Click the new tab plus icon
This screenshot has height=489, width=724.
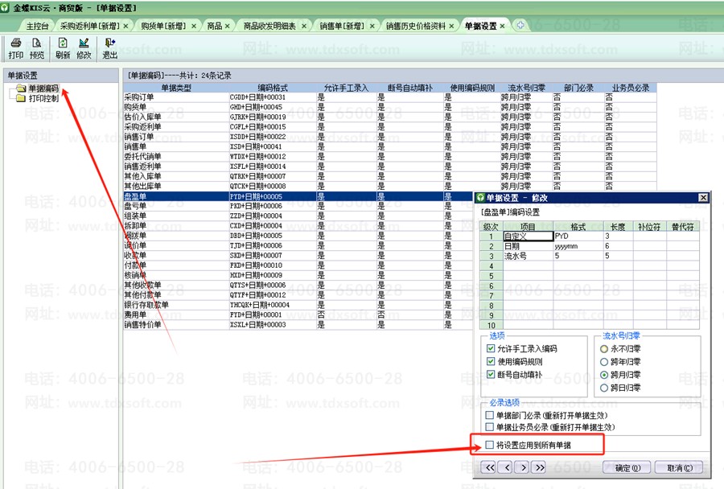[520, 26]
